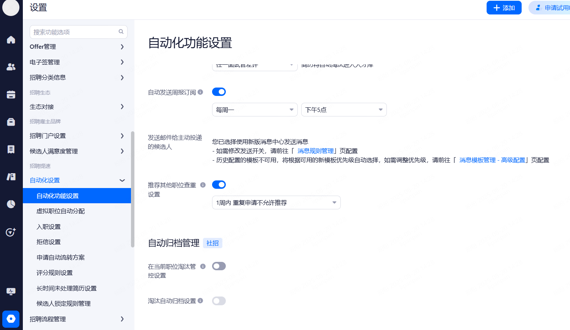
Task: Select 虚拟职位自动分配 menu item
Action: click(61, 211)
